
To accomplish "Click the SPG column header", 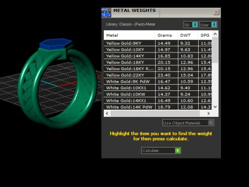I will 205,35.
